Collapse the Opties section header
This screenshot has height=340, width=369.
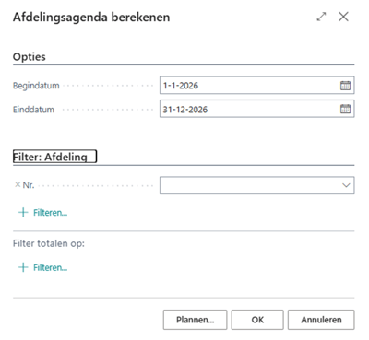pyautogui.click(x=30, y=57)
